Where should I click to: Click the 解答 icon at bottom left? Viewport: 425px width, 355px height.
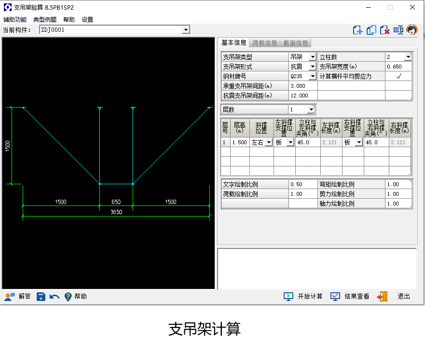click(x=17, y=297)
